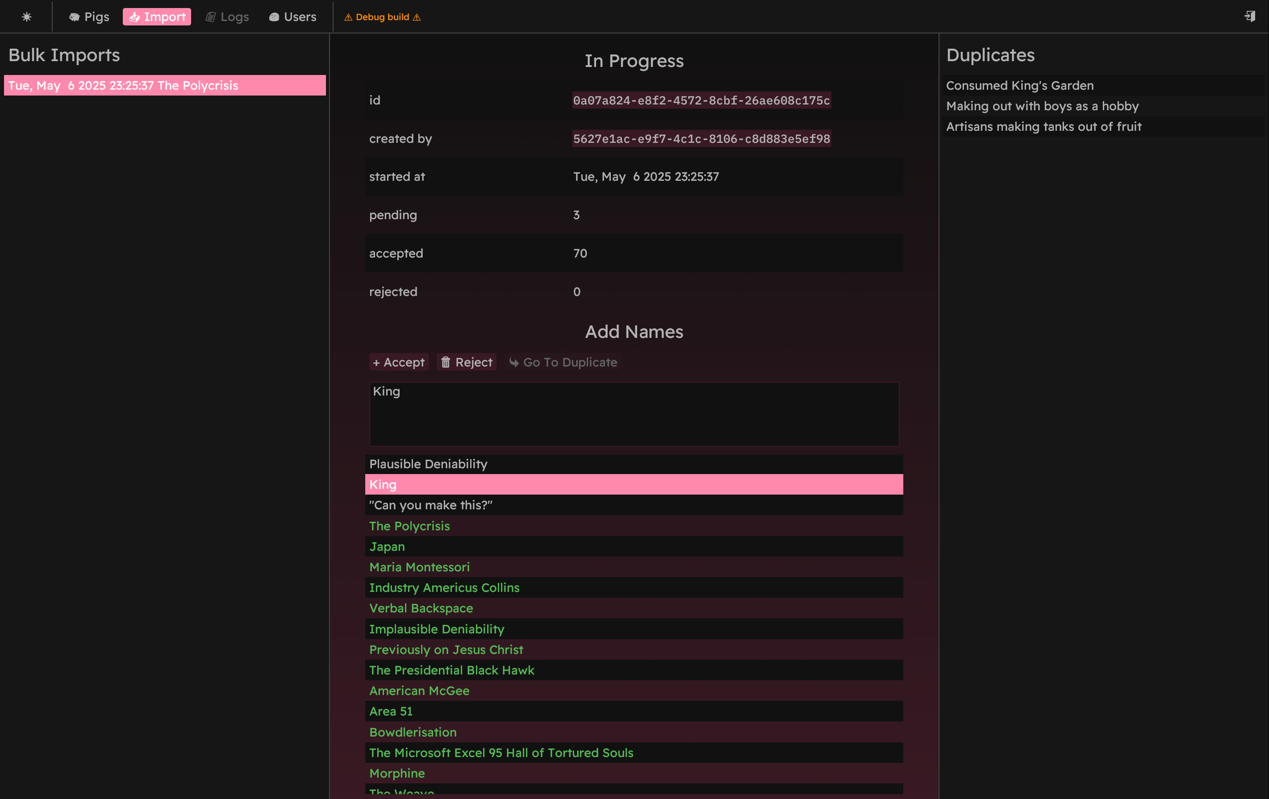Open duplicate Artisans making tanks out of fruit

[1103, 126]
